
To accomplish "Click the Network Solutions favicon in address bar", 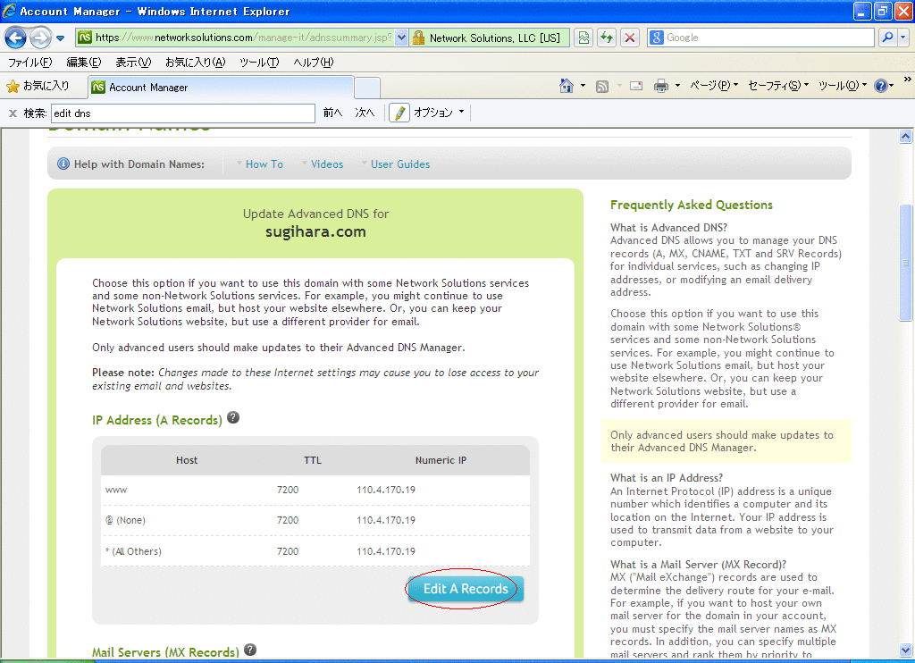I will pos(85,38).
